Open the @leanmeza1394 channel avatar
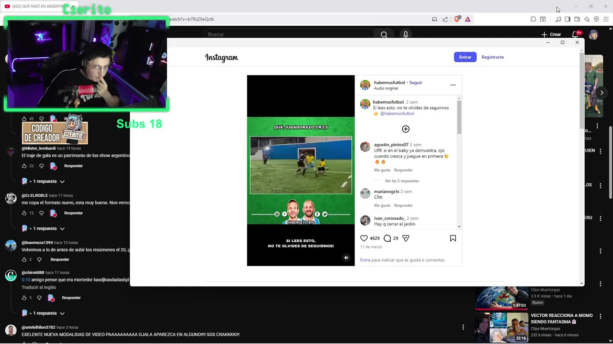This screenshot has width=613, height=344. [11, 246]
